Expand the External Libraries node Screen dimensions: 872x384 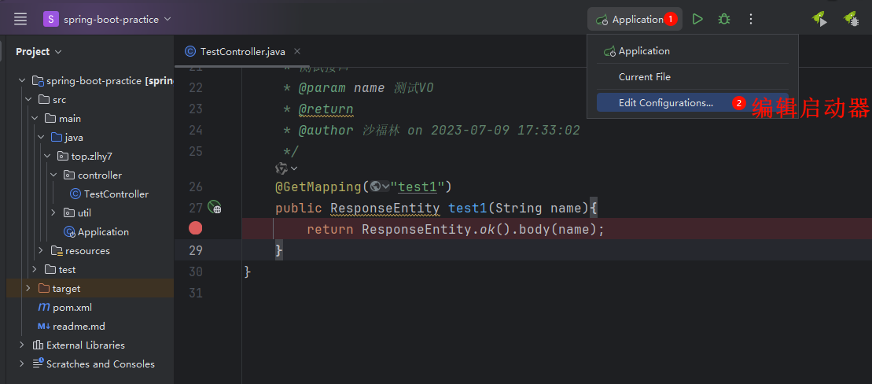coord(22,345)
